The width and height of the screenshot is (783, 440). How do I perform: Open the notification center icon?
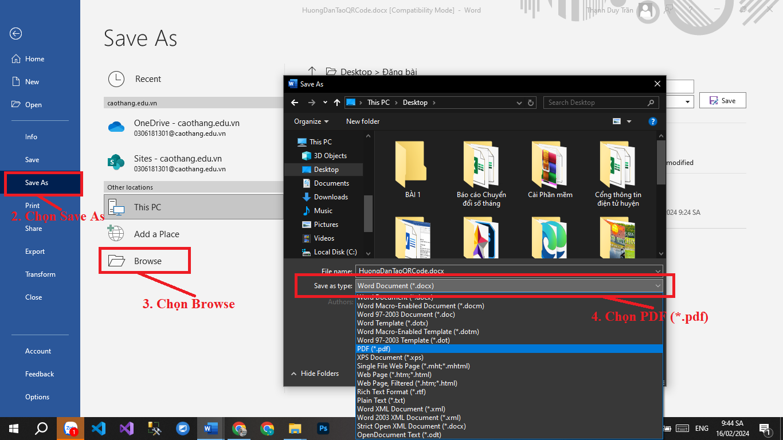(x=765, y=429)
